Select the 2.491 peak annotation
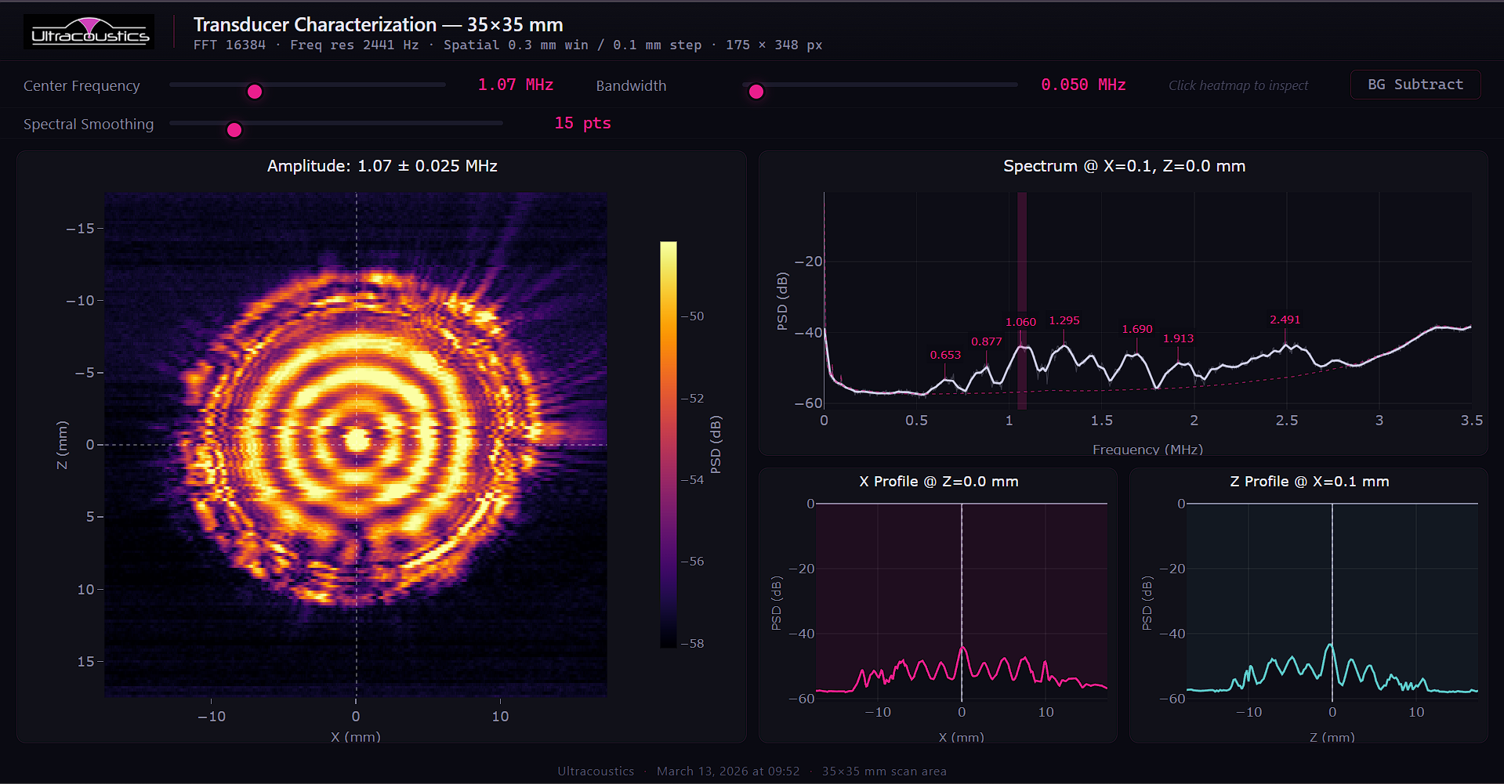1504x784 pixels. coord(1285,320)
